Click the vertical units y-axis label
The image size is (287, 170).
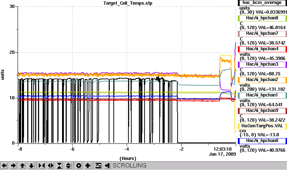[3, 75]
